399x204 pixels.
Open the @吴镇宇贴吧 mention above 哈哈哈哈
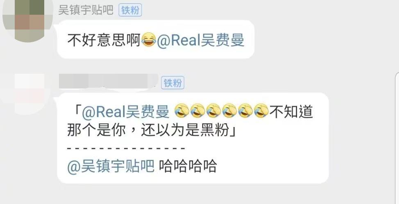111,166
